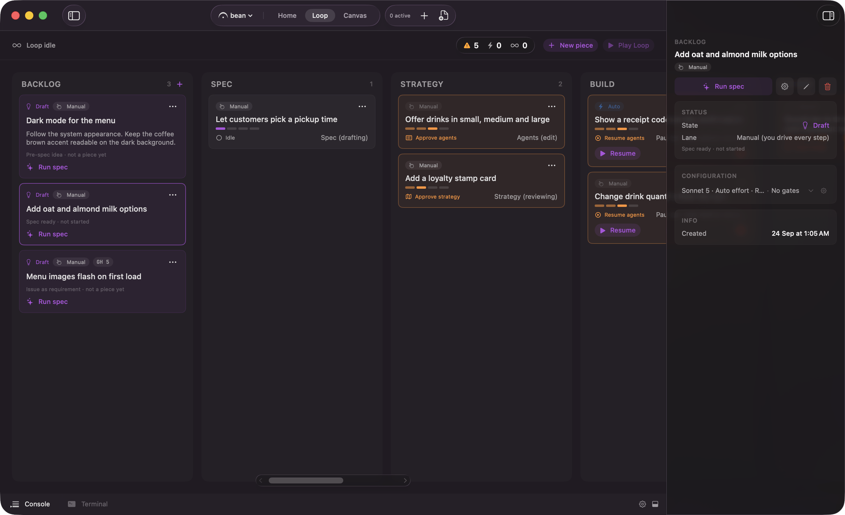Viewport: 845px width, 515px height.
Task: Click the loyalty stamp card progress bar
Action: point(427,188)
